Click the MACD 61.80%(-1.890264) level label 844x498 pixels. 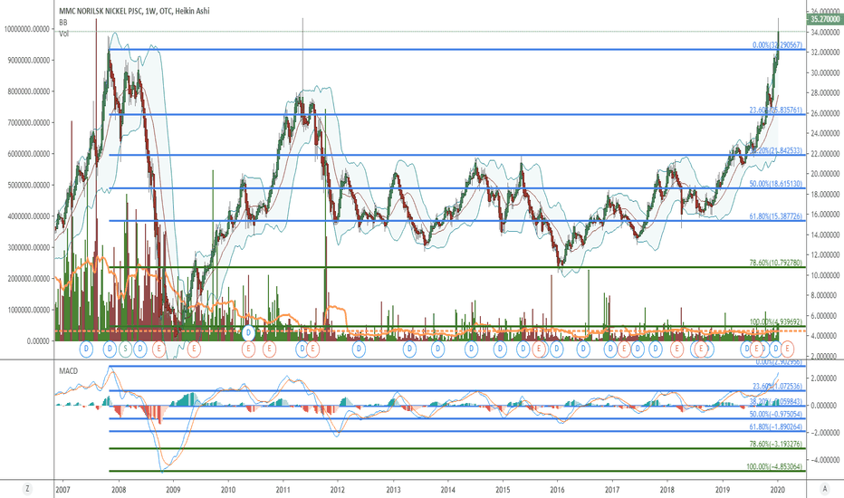click(x=776, y=427)
